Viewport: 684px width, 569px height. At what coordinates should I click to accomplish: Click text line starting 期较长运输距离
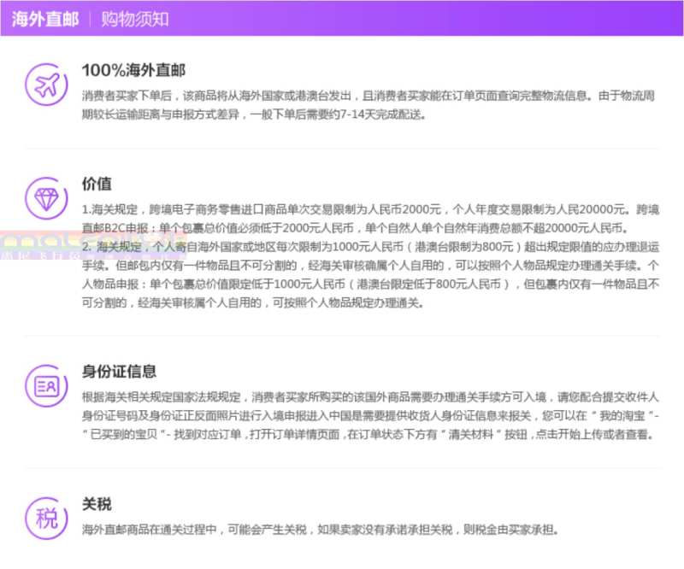click(254, 114)
